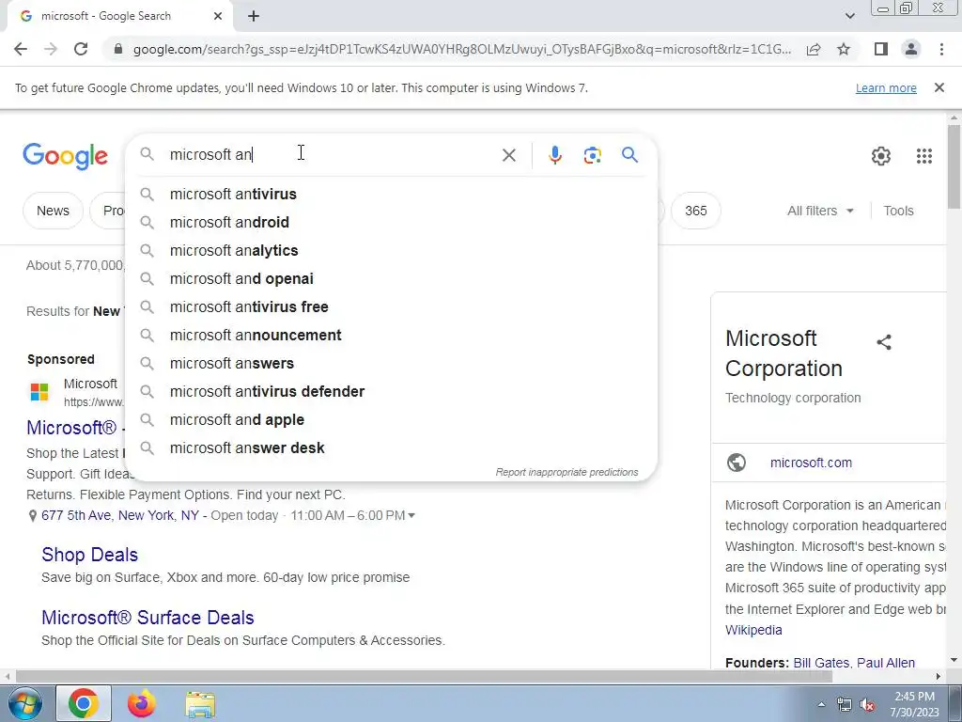Screen dimensions: 962x722
Task: Select the News filter tab
Action: coord(53,211)
